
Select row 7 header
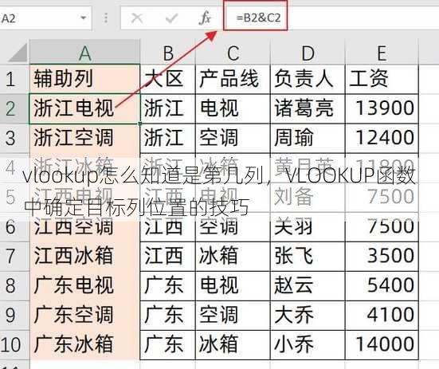click(14, 256)
